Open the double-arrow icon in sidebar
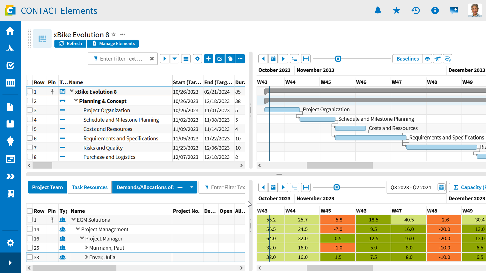 tap(10, 176)
